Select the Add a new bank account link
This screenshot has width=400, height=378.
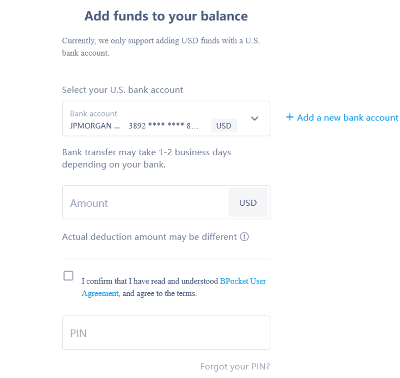pos(347,117)
